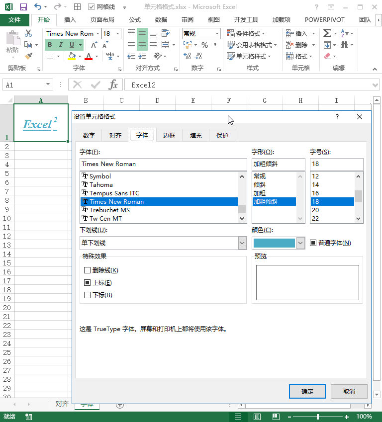Click the Insert Function fx icon
382x422 pixels.
coord(113,85)
